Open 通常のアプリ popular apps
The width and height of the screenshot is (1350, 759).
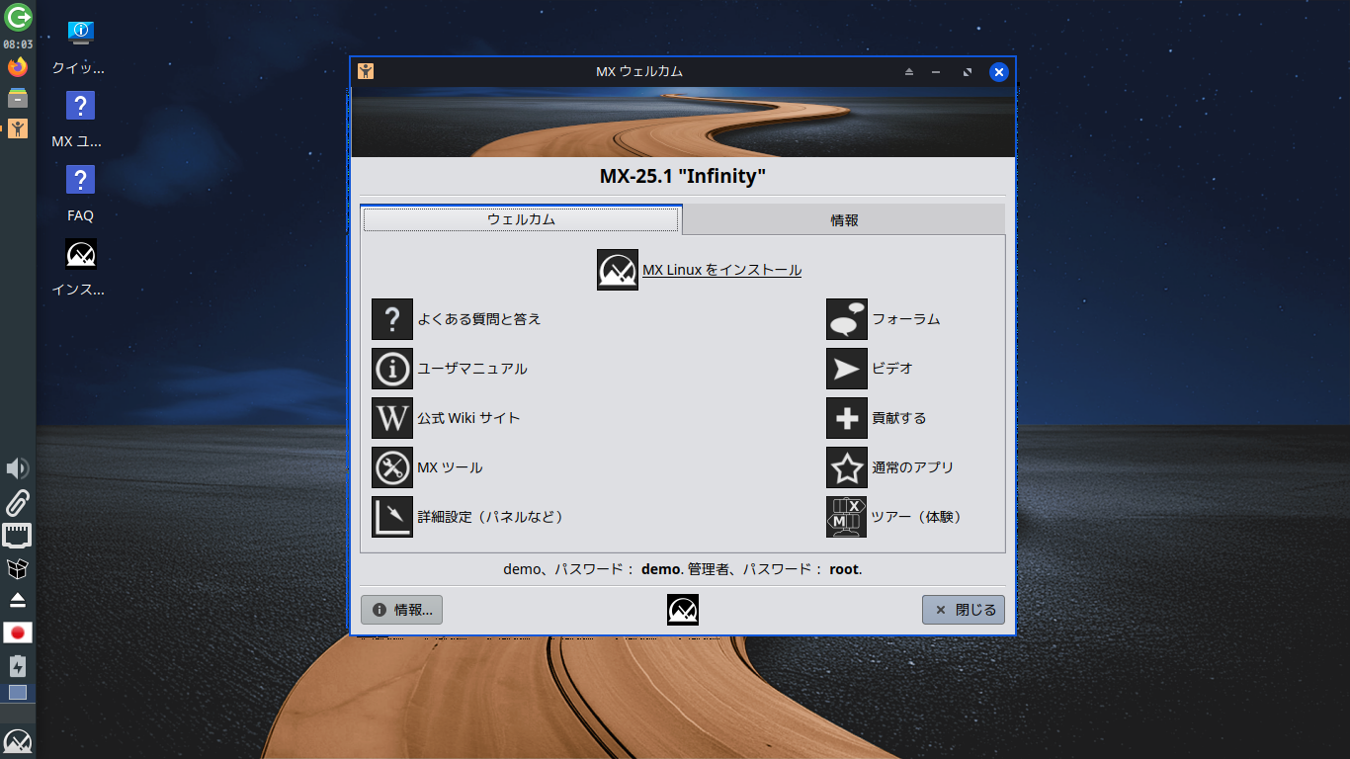pos(890,467)
